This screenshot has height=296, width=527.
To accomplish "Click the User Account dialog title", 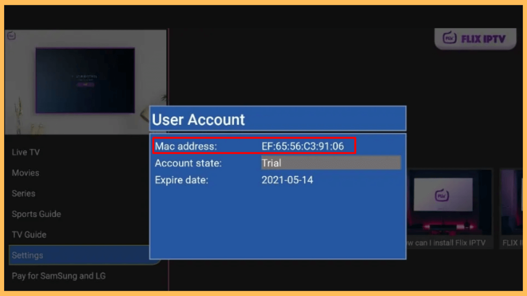I will 198,120.
